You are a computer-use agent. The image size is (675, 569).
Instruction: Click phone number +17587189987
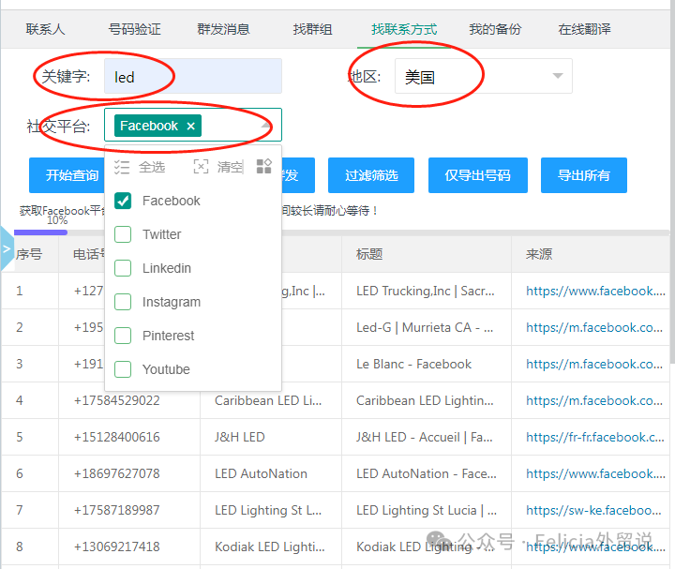click(116, 511)
